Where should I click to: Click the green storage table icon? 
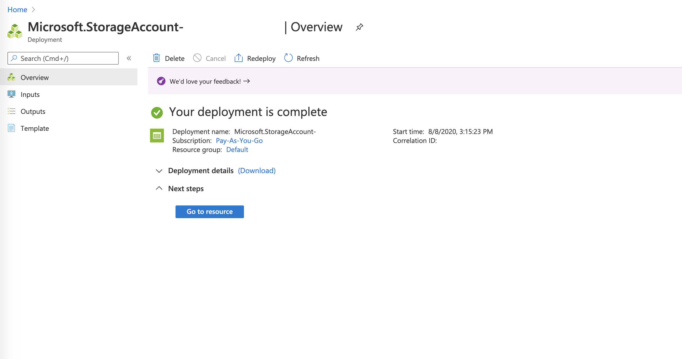(157, 136)
